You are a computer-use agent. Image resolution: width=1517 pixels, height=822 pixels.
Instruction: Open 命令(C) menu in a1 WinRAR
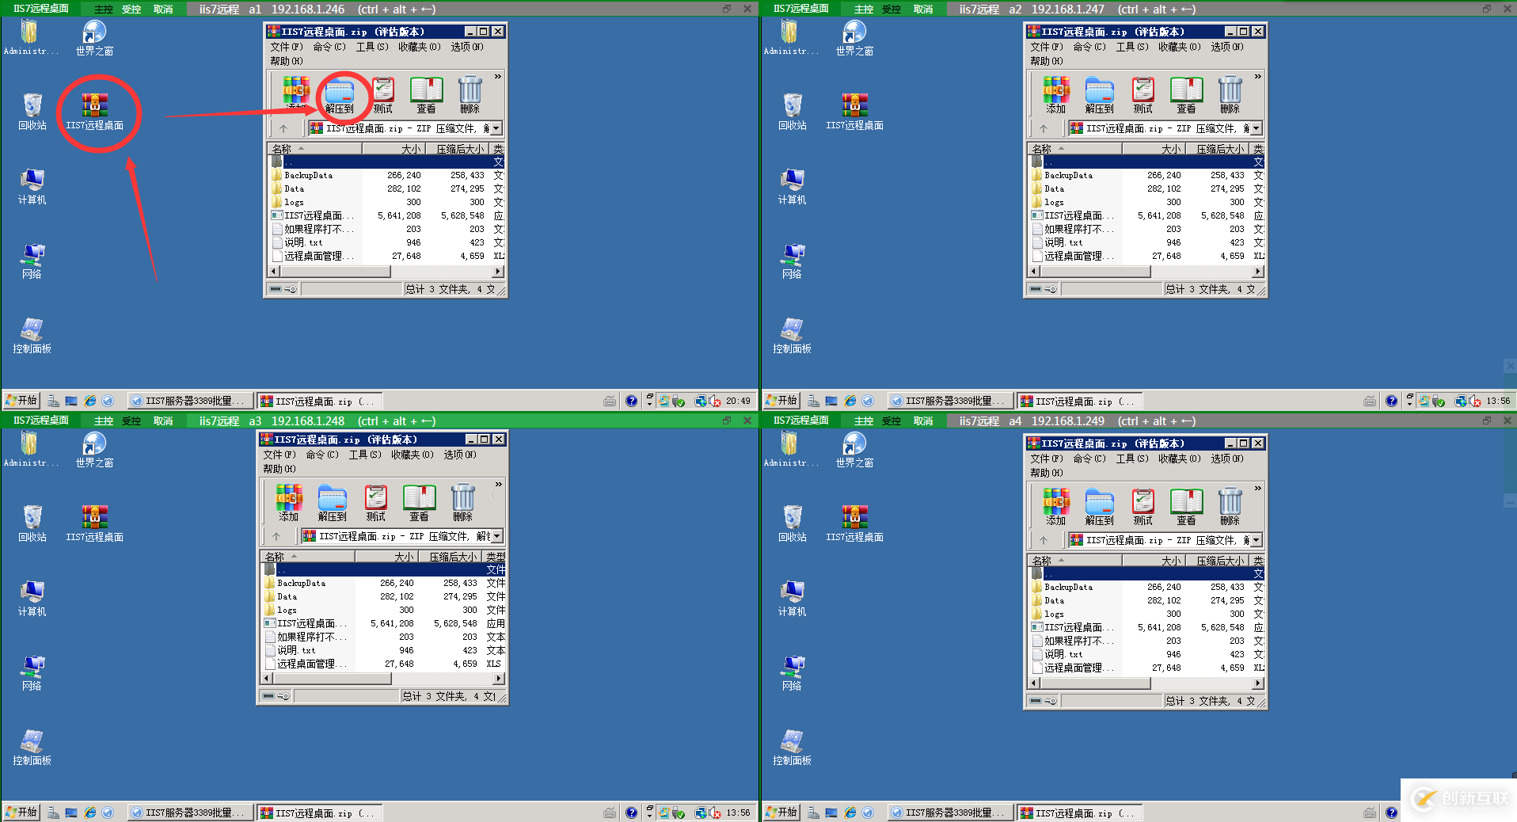(x=329, y=47)
